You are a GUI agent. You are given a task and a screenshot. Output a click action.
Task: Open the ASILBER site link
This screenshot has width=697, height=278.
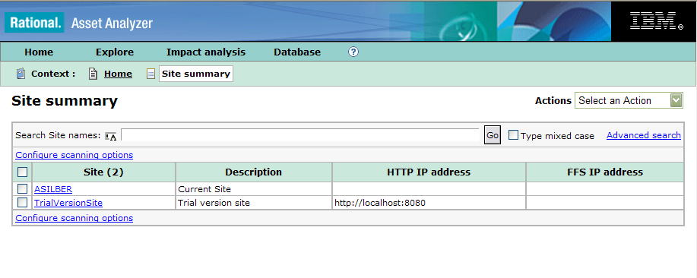tap(53, 189)
